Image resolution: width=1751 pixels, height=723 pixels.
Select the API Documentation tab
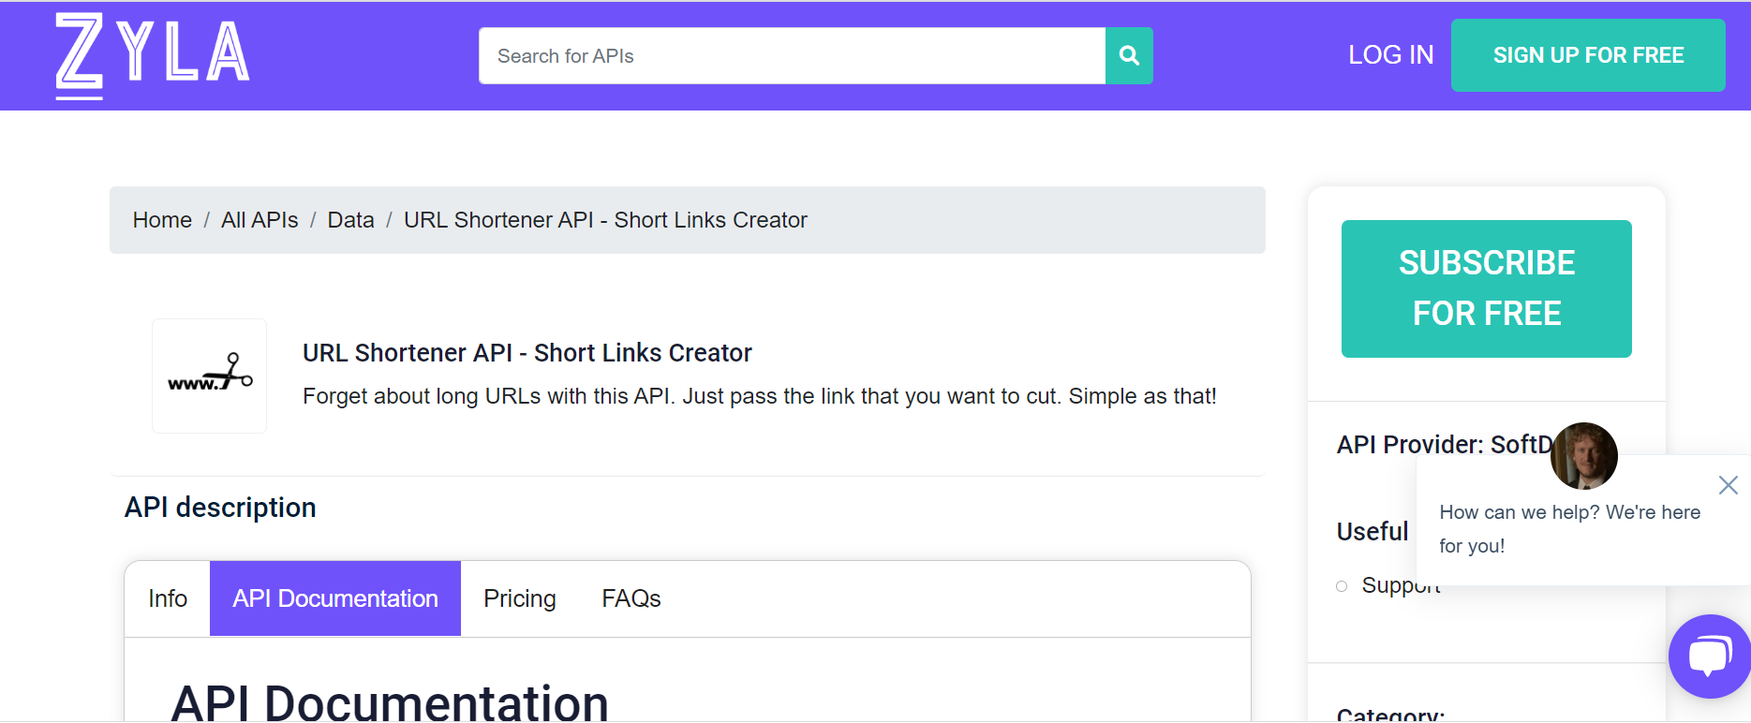click(x=335, y=598)
